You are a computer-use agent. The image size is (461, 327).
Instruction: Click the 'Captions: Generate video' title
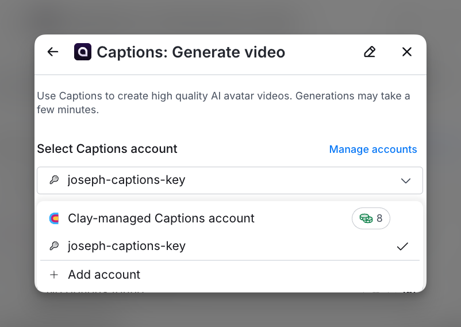191,52
